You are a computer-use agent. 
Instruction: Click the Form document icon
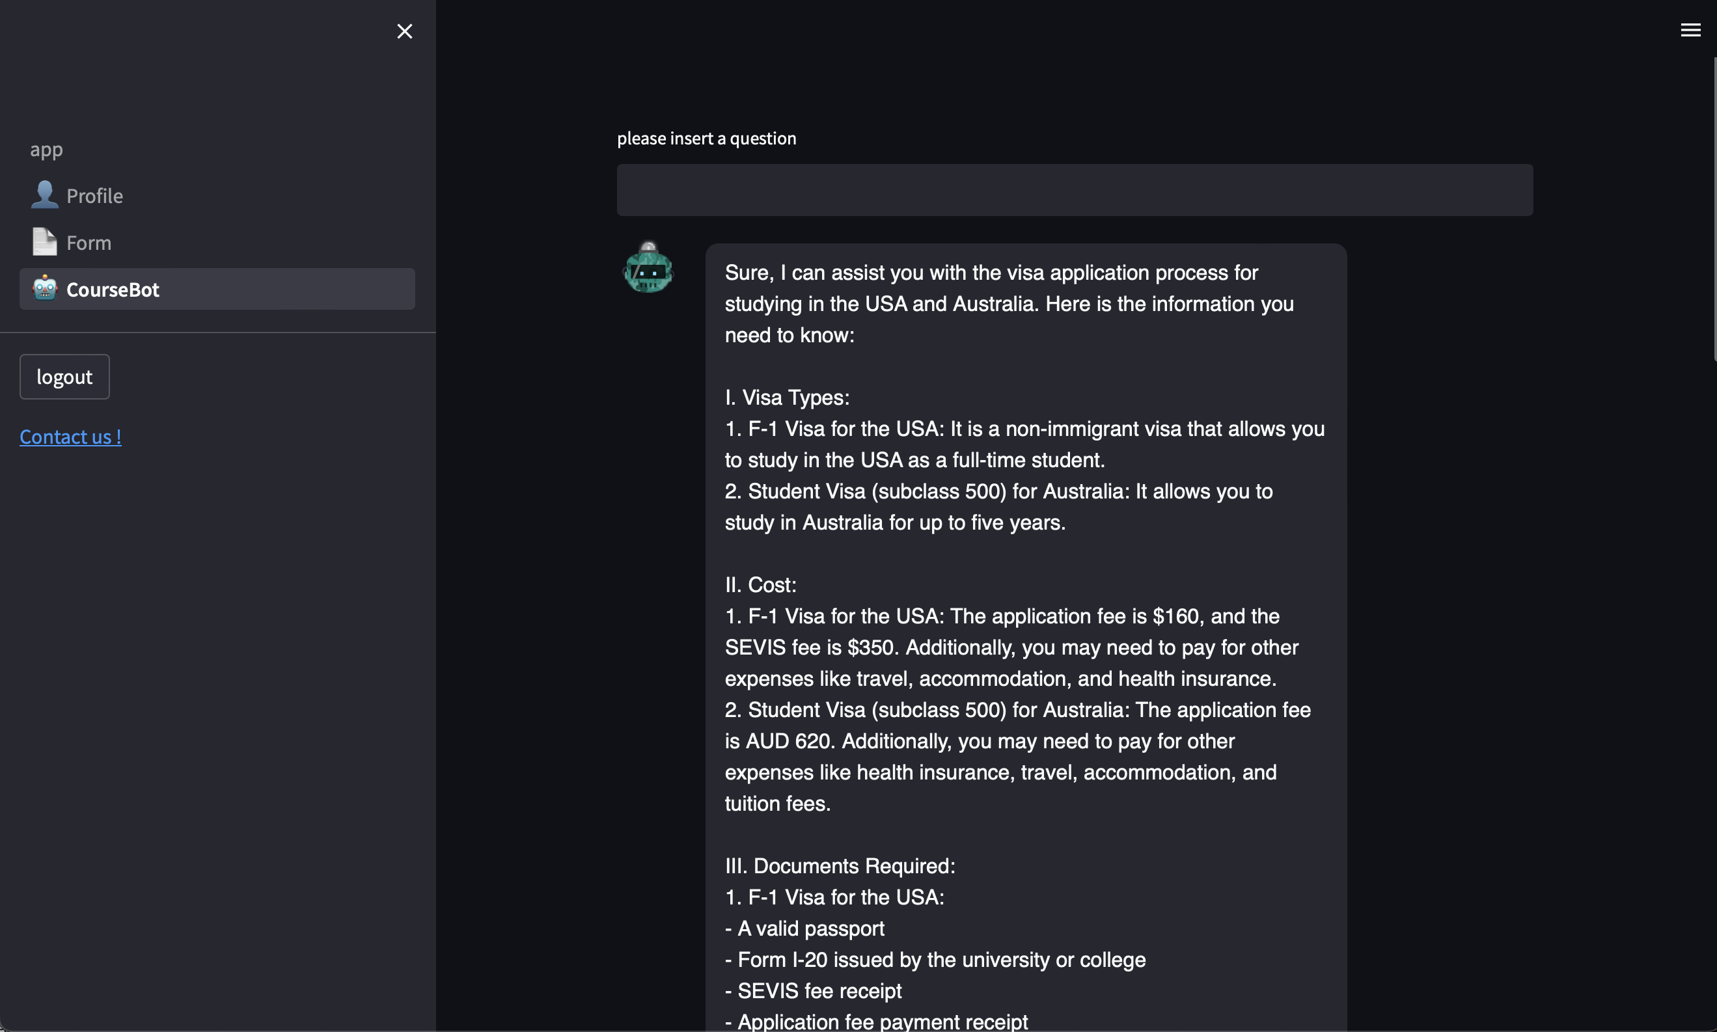tap(44, 242)
